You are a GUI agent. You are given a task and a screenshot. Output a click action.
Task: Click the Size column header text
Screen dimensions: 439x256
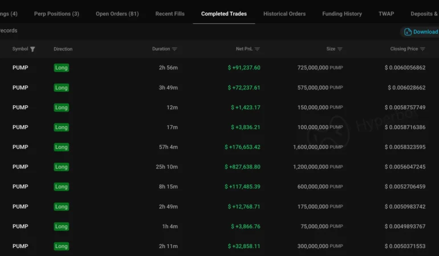331,49
